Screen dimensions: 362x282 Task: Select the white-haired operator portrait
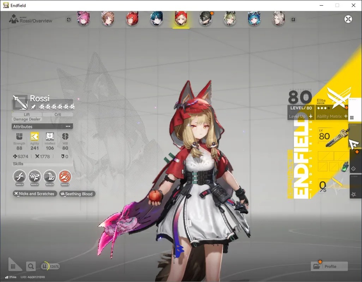point(279,18)
